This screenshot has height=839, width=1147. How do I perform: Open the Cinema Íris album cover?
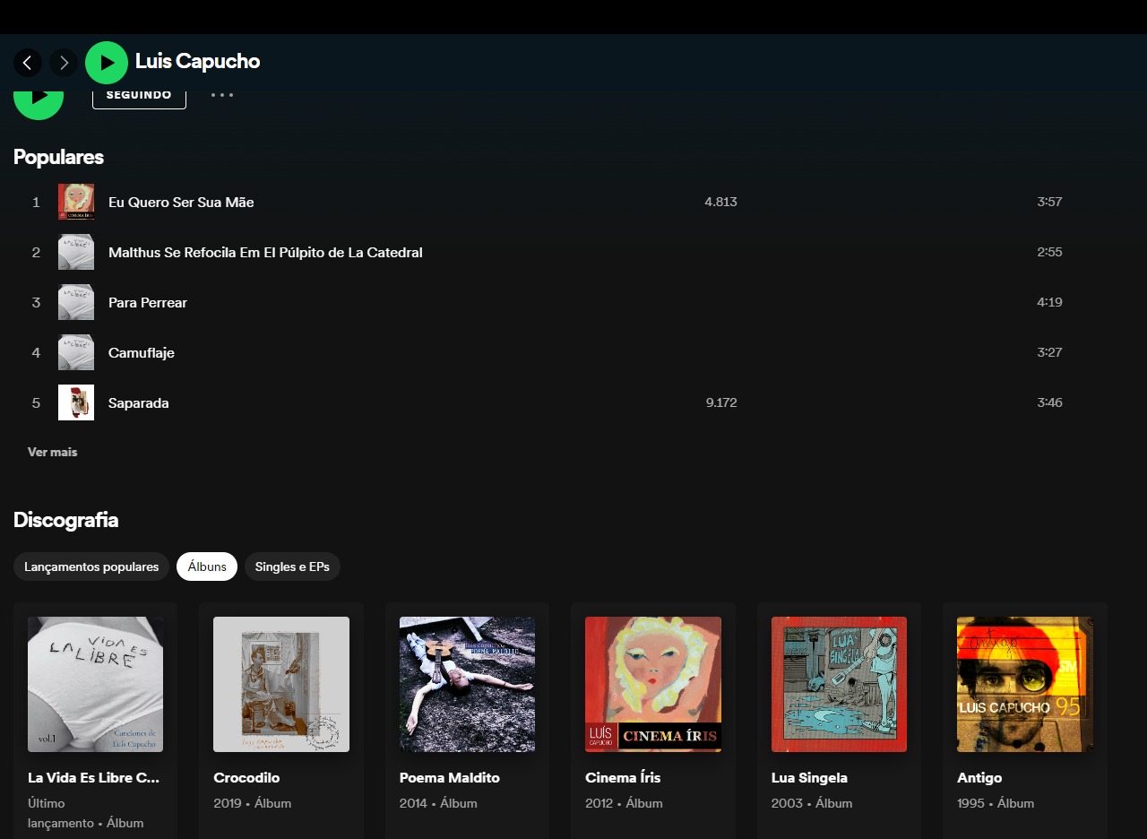tap(653, 684)
